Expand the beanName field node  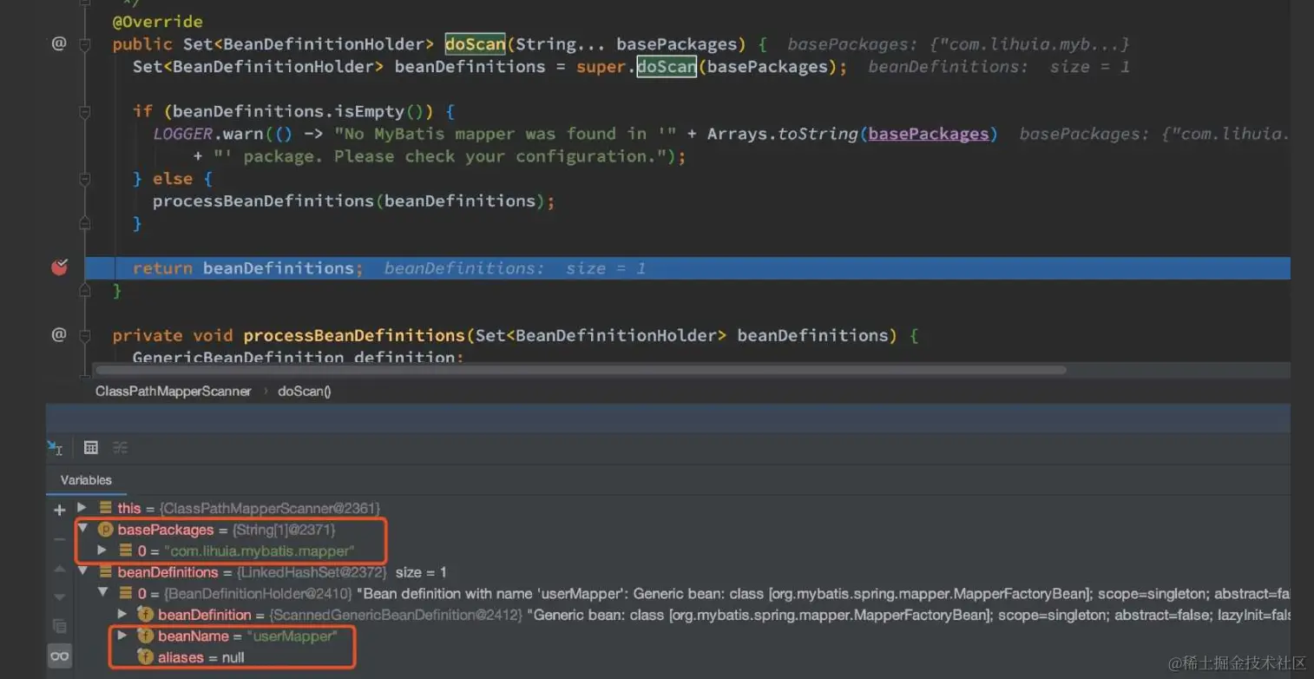pos(122,636)
